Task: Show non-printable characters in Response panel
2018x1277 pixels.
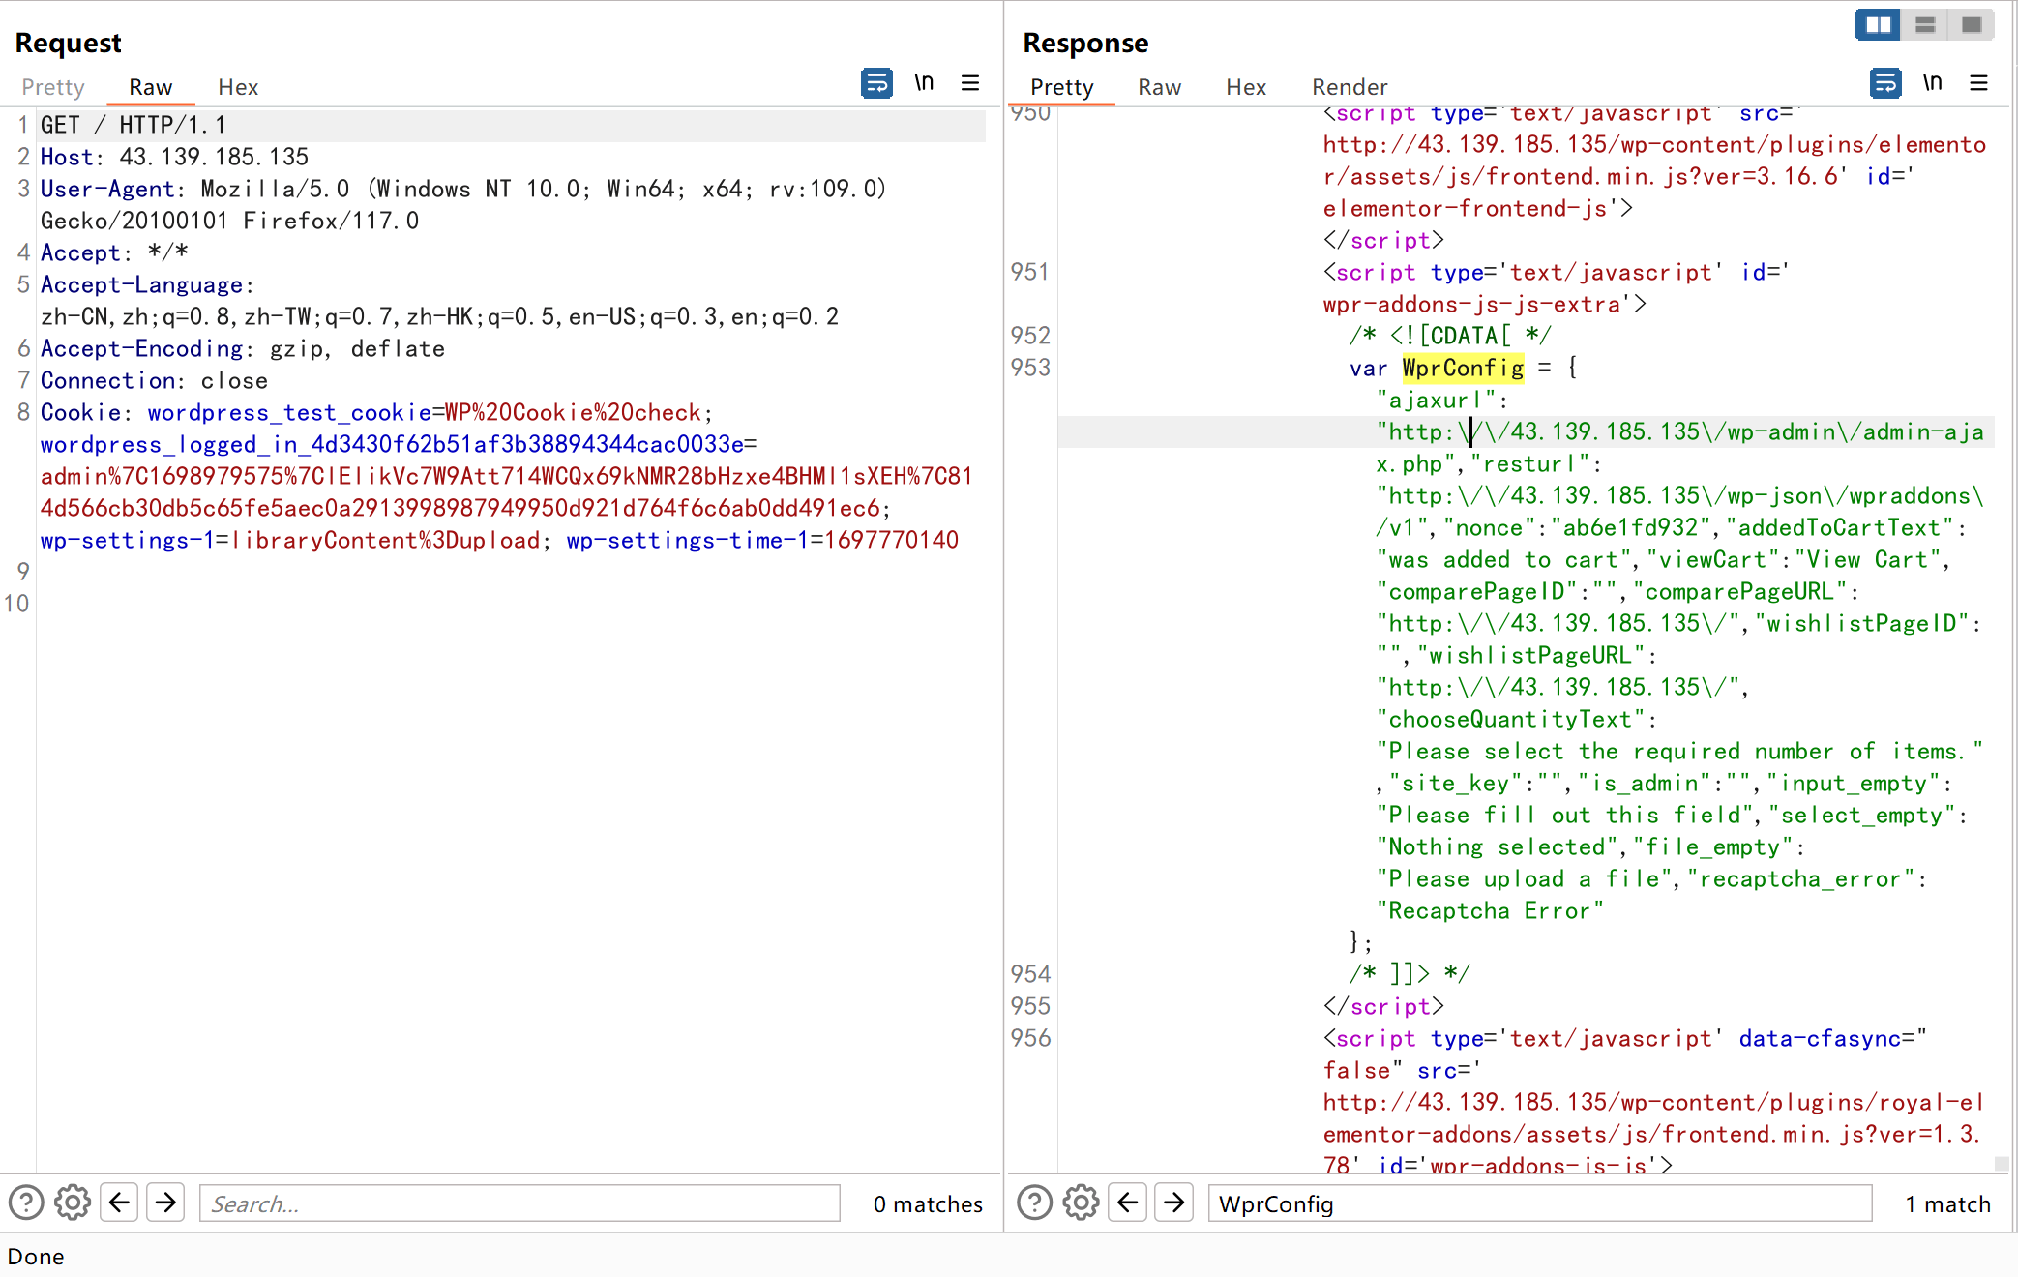Action: pos(1932,83)
